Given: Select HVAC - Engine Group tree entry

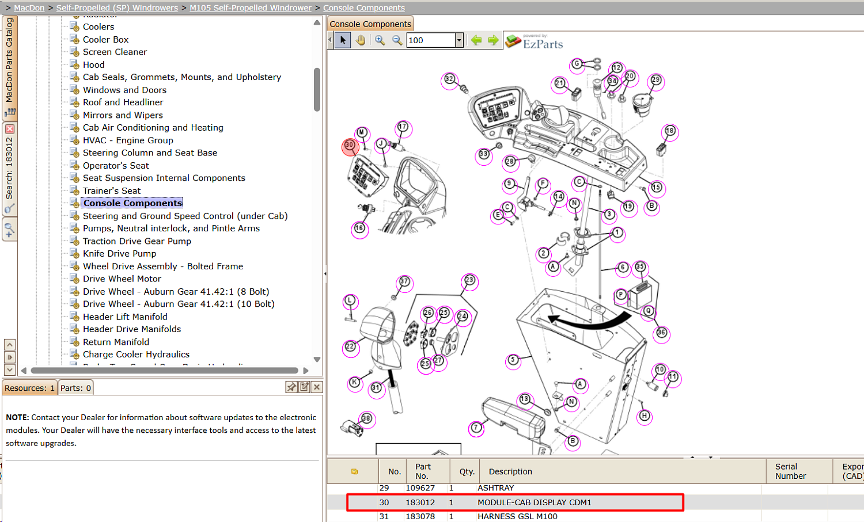Looking at the screenshot, I should [x=128, y=140].
